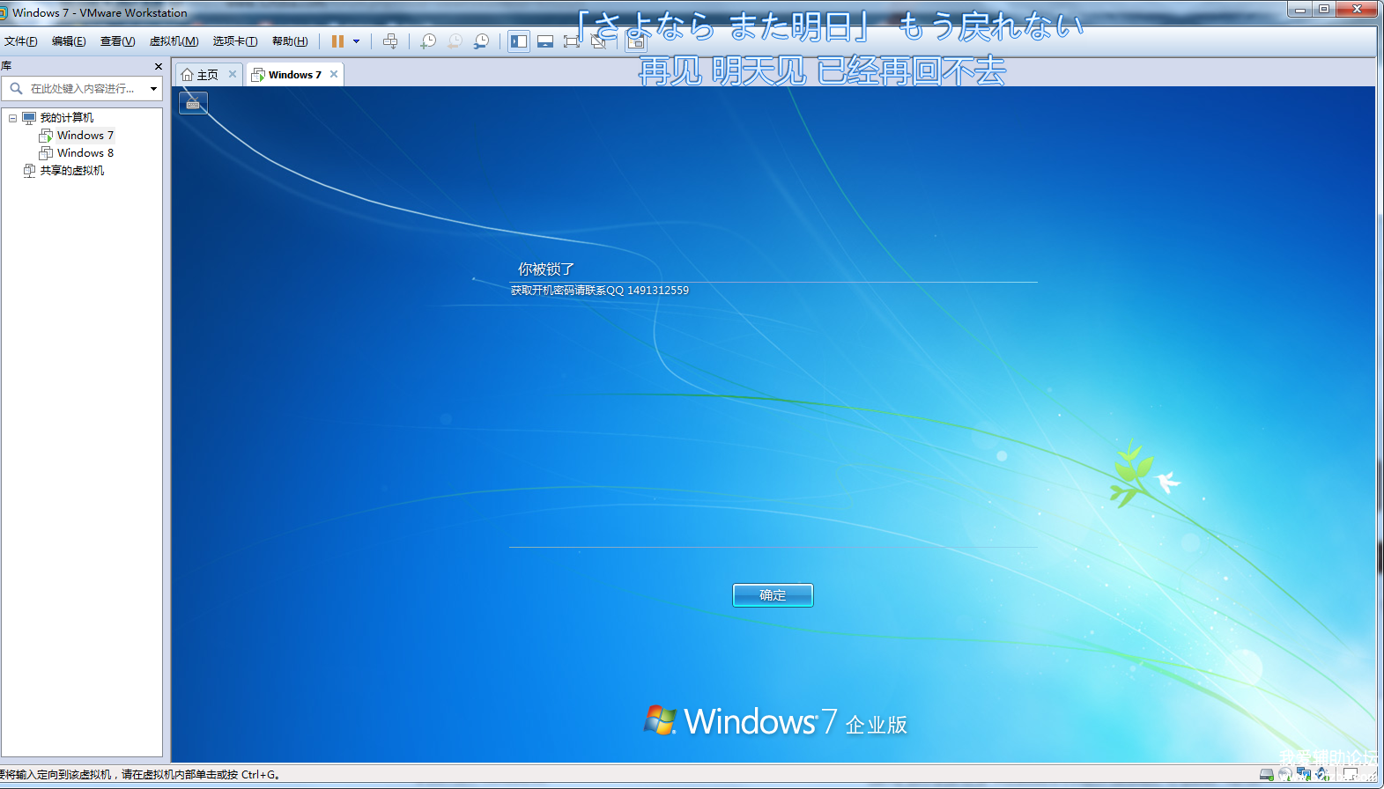Image resolution: width=1384 pixels, height=789 pixels.
Task: Click the on-screen keyboard icon in guest corner
Action: [193, 104]
